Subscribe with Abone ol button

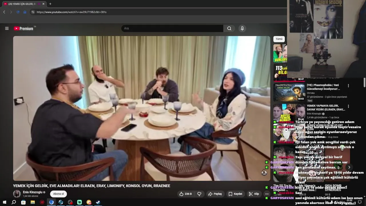click(58, 194)
